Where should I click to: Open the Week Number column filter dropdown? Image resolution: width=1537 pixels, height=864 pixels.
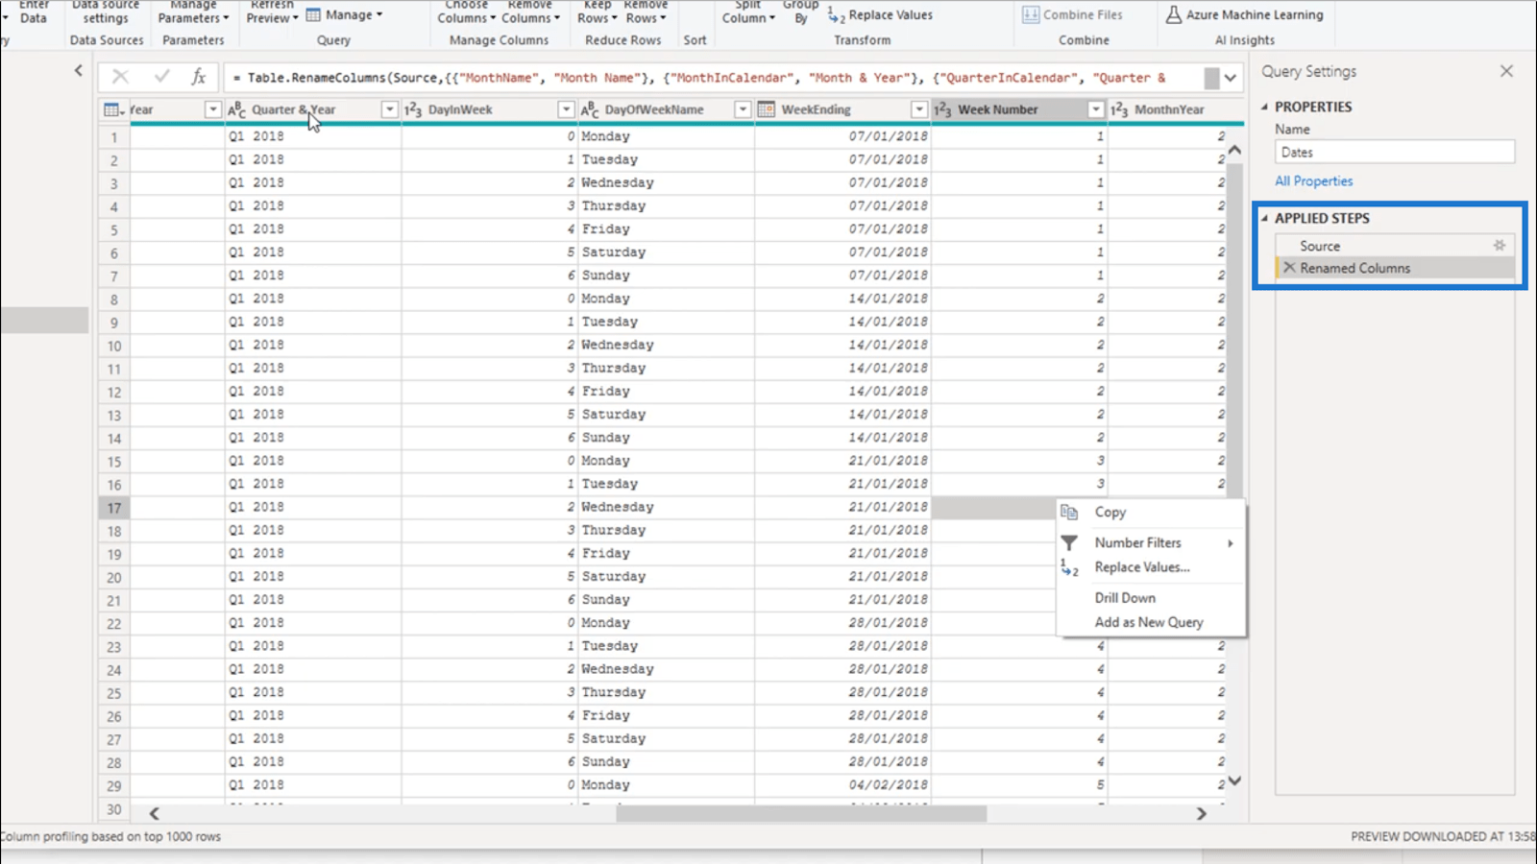(x=1095, y=109)
